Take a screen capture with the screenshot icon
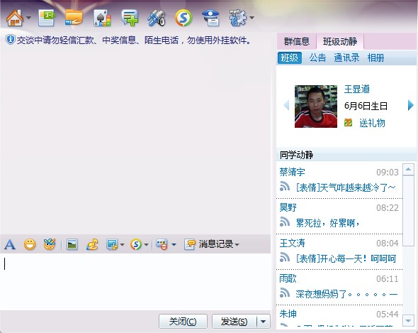This screenshot has width=418, height=333. coord(112,244)
